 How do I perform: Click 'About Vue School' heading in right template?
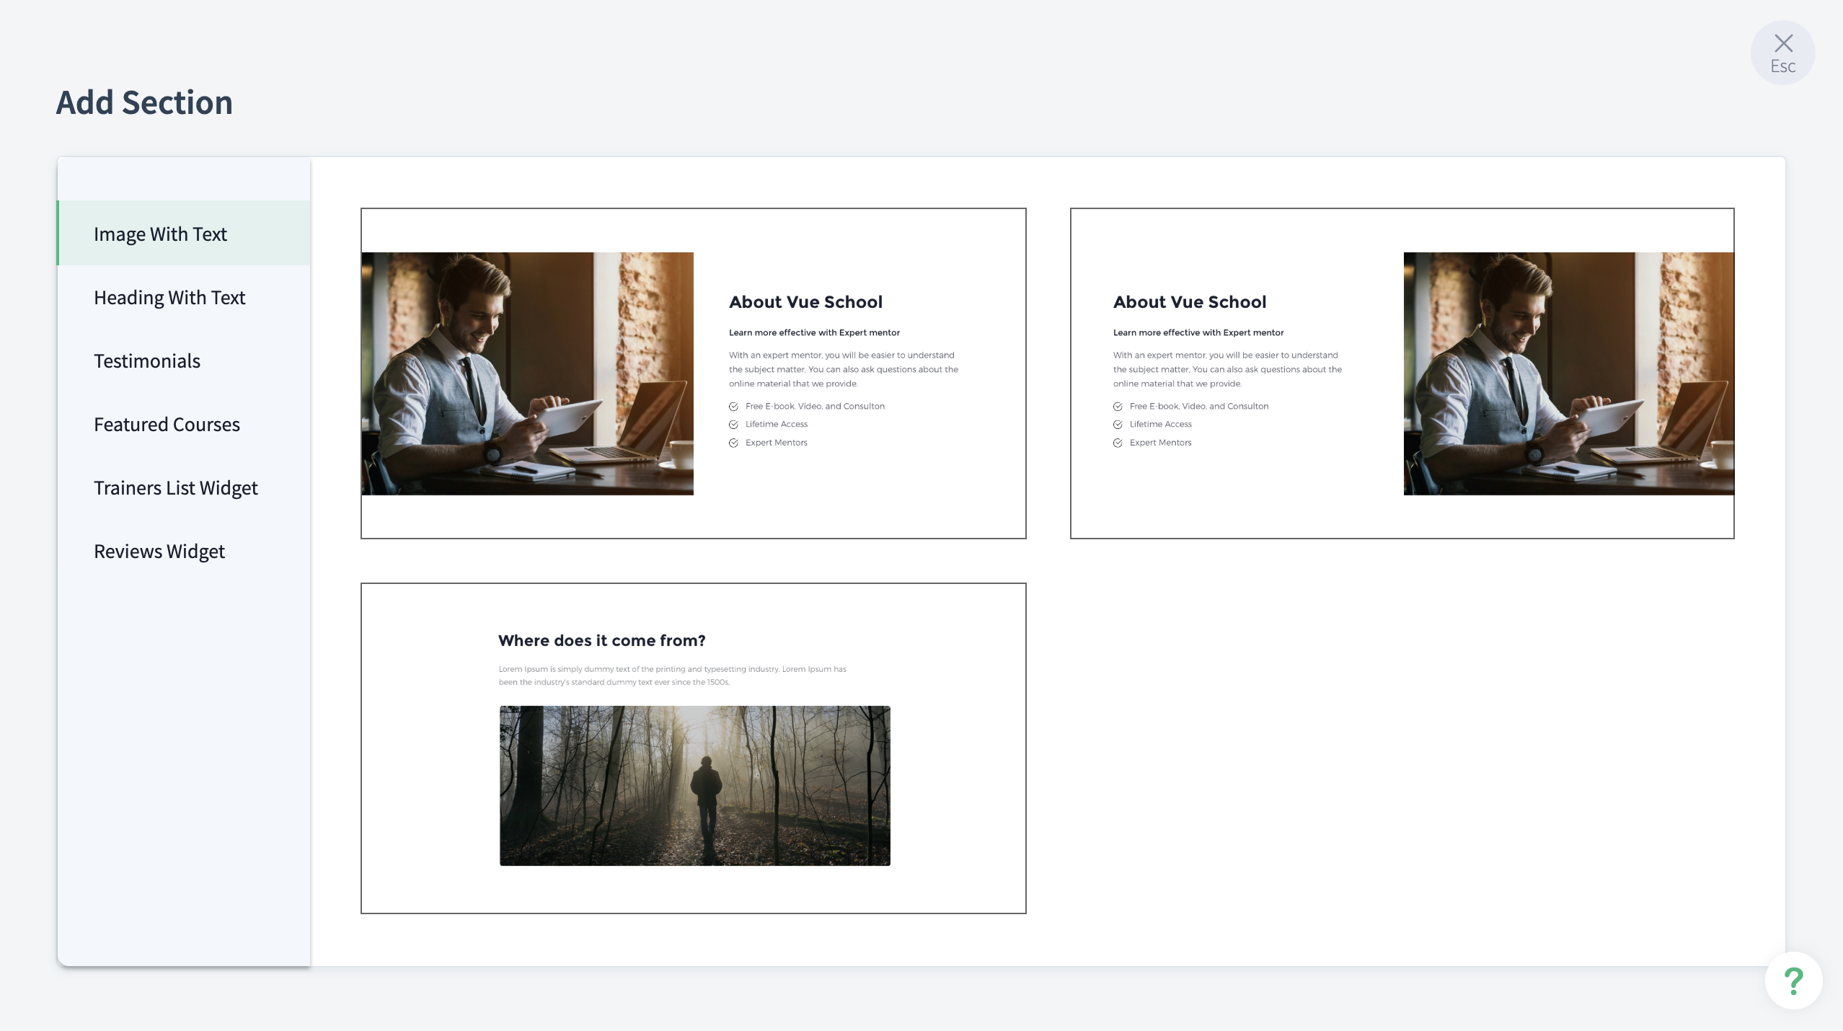[1190, 302]
